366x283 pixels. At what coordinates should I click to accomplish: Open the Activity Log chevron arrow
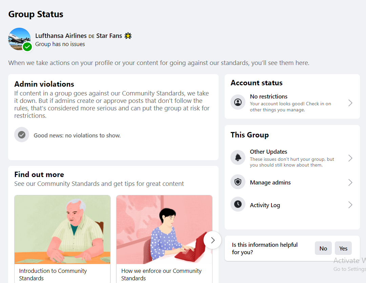(350, 205)
